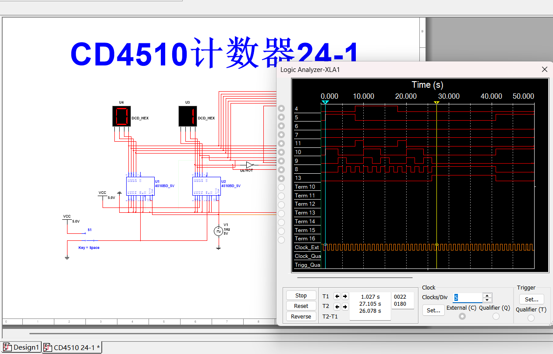Switch to the Design1 tab

coord(21,347)
